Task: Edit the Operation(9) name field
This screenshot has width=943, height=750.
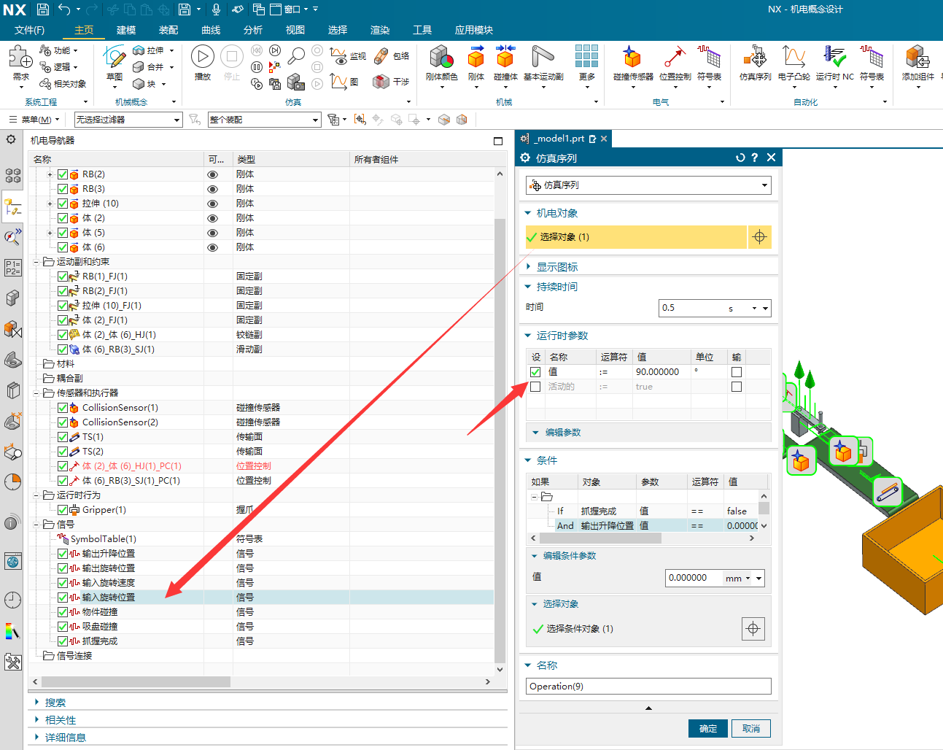Action: click(648, 687)
